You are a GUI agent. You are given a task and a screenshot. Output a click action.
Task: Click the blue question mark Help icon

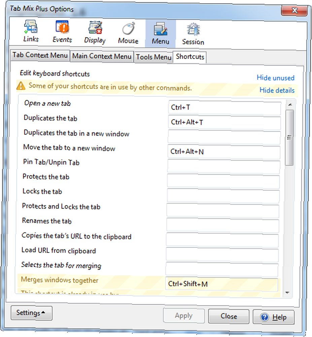pyautogui.click(x=264, y=317)
